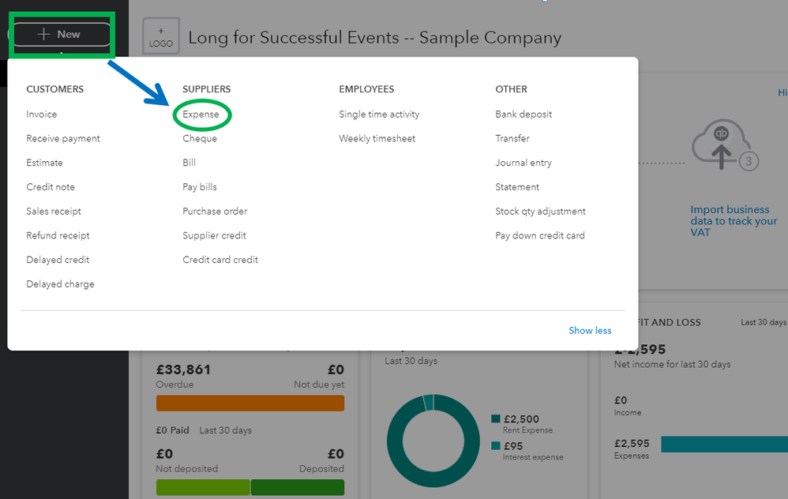Image resolution: width=788 pixels, height=499 pixels.
Task: Click the + LOGO upload box
Action: [161, 37]
